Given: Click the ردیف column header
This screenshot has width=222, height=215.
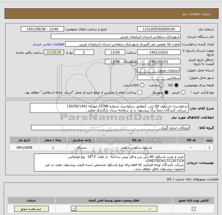Looking at the screenshot, I should pos(209,140).
